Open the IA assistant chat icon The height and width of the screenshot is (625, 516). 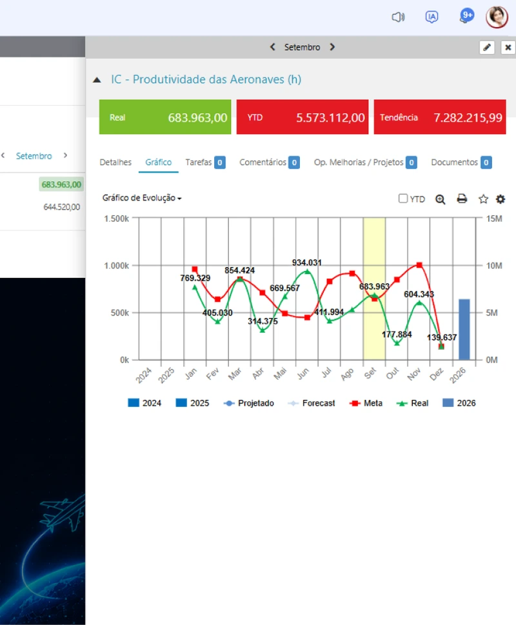(x=432, y=17)
